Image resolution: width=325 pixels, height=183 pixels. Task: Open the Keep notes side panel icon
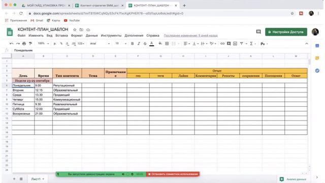point(317,58)
